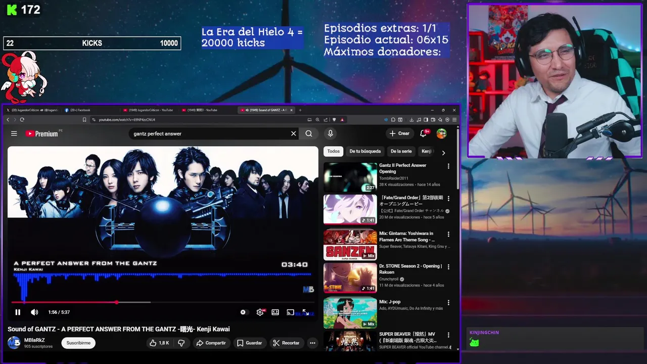Activate voice search microphone
Viewport: 647px width, 364px height.
pos(330,133)
